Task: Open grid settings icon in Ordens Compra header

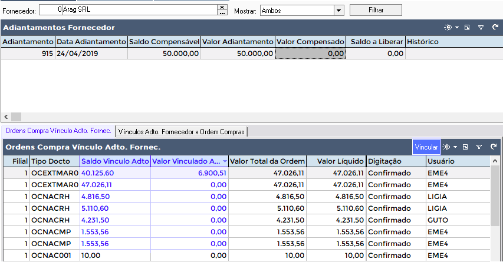Action: [x=446, y=147]
